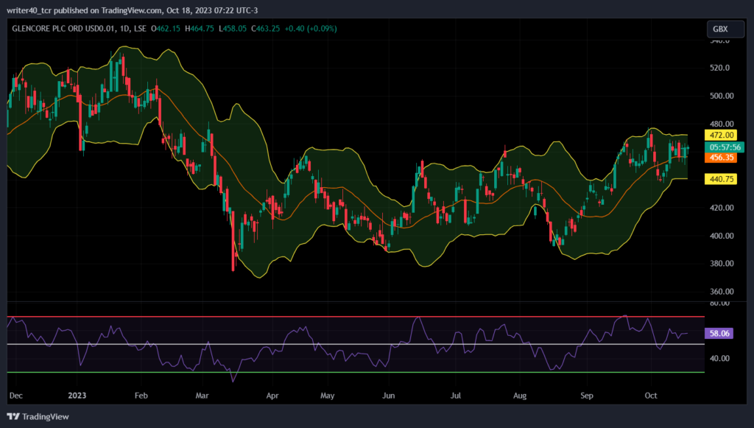Click the H464.75 high value
The width and height of the screenshot is (754, 428).
[x=200, y=29]
